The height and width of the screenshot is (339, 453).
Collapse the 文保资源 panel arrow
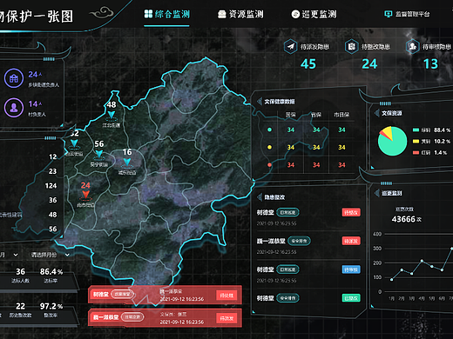pos(377,113)
